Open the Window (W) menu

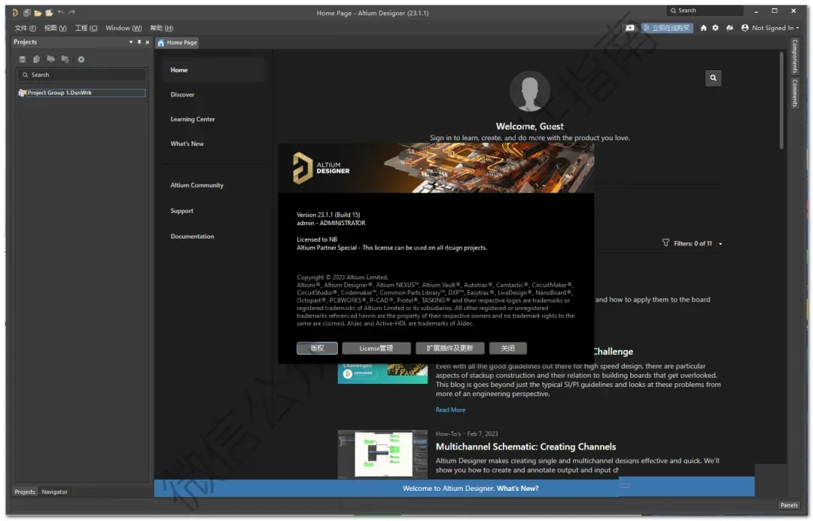[123, 28]
